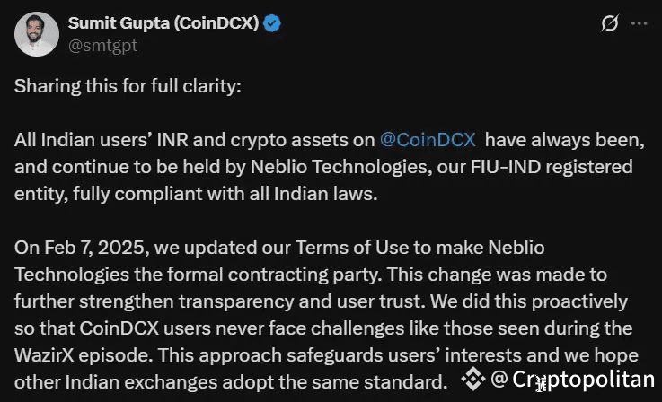This screenshot has height=402, width=662.
Task: Click the 'Sharing this for full clarity:' line
Action: pos(128,86)
